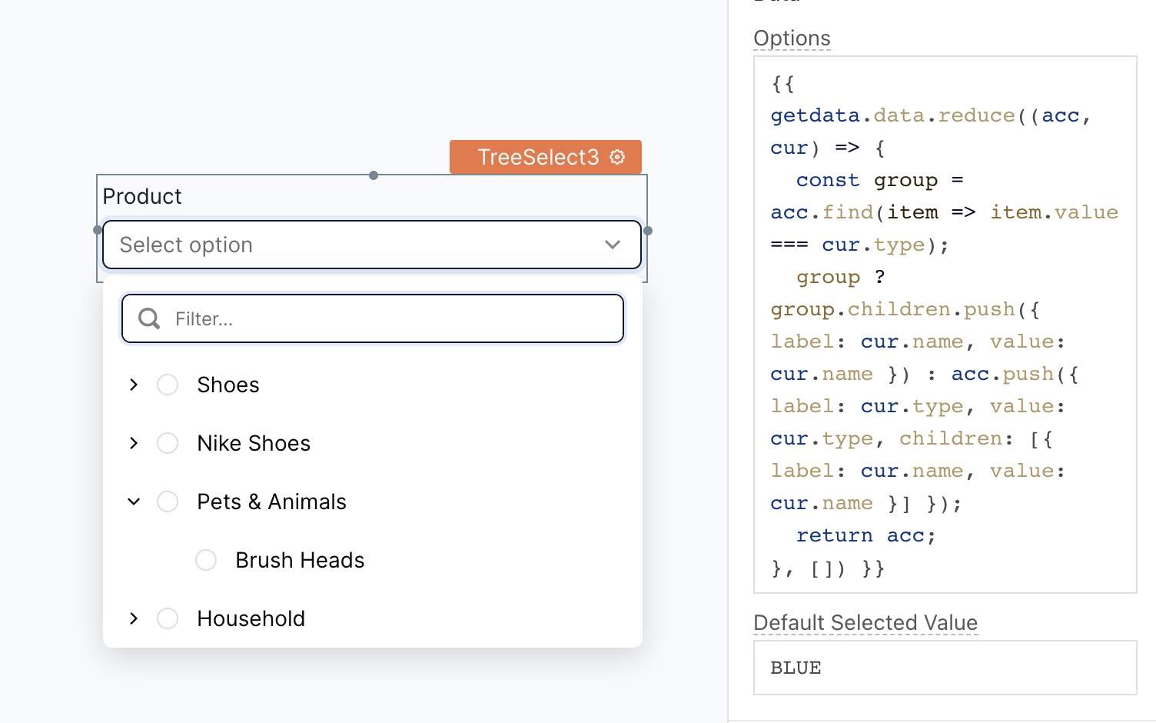The width and height of the screenshot is (1156, 723).
Task: Open the TreeSelect3 settings gear icon
Action: click(616, 157)
